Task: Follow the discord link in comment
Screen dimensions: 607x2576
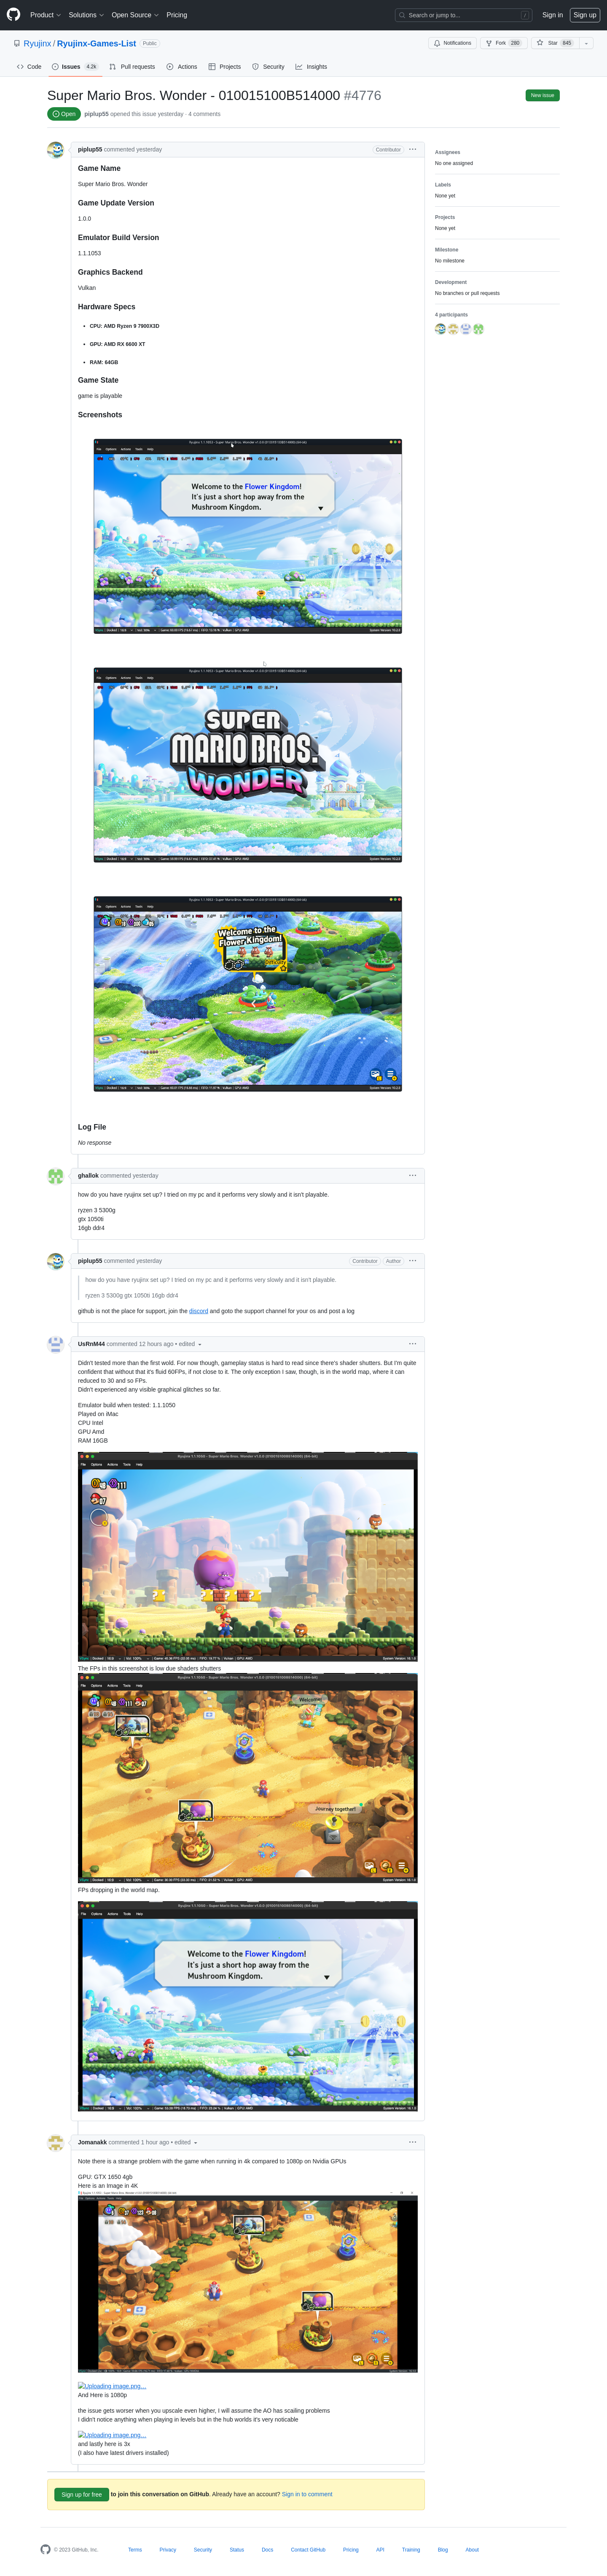Action: tap(199, 1311)
